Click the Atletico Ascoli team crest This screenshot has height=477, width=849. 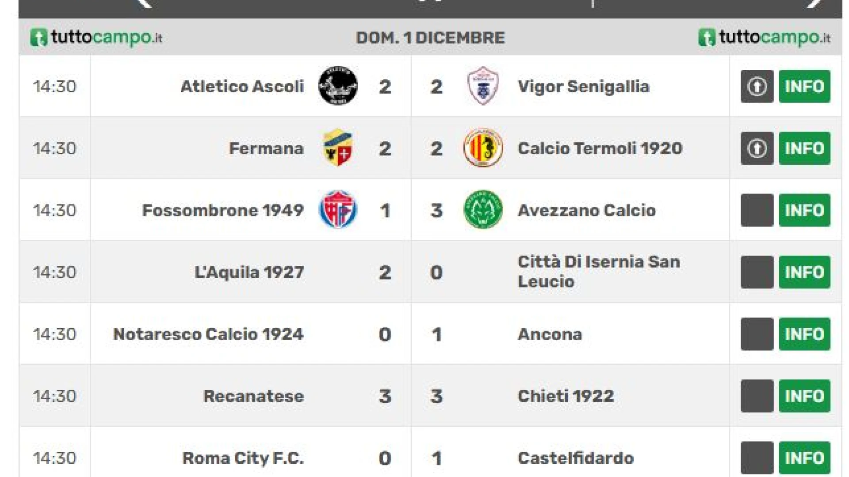tap(338, 86)
